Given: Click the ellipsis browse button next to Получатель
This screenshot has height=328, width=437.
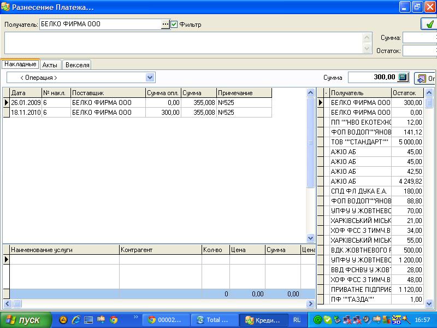Looking at the screenshot, I should click(x=165, y=24).
